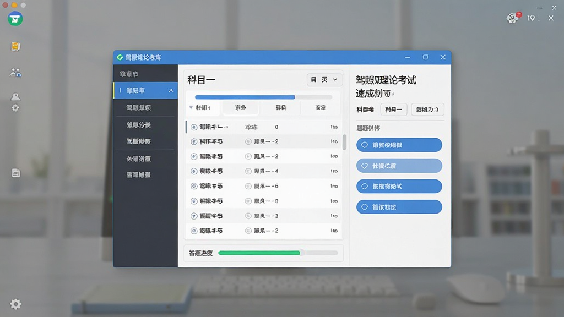The image size is (564, 317).
Task: Click the circle icon in the first blue pill button
Action: (x=365, y=145)
